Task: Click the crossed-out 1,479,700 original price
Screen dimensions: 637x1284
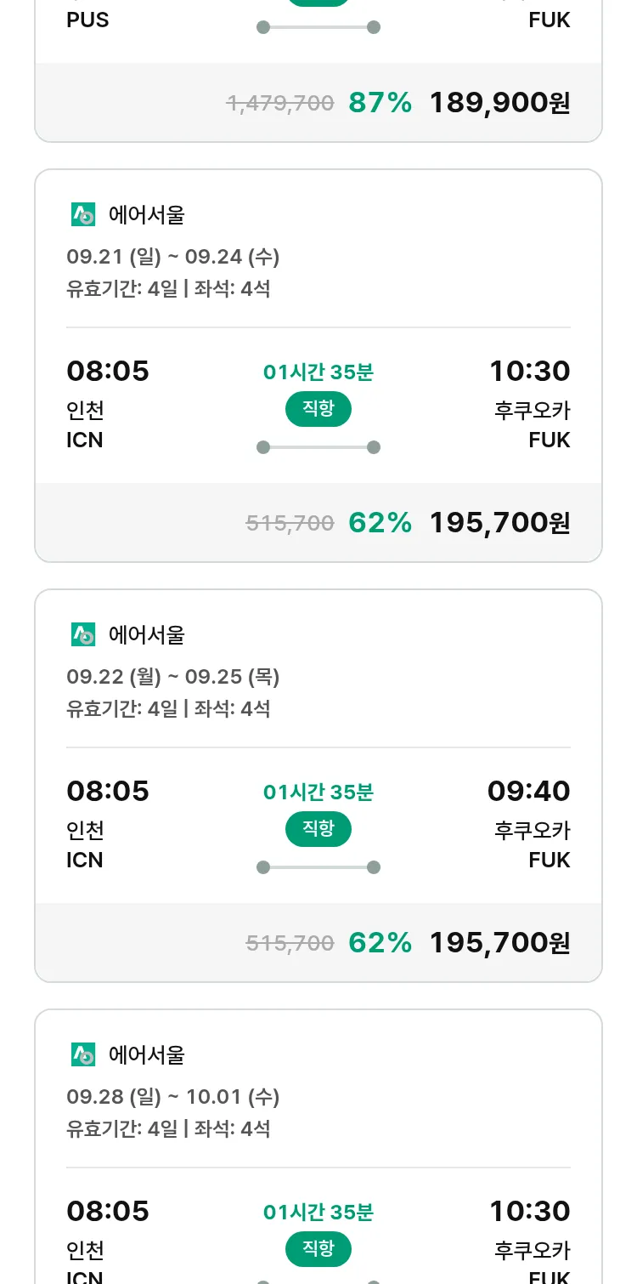Action: tap(279, 104)
